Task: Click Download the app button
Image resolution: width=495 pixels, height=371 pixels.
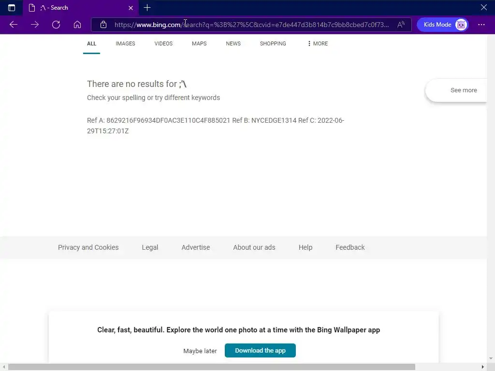Action: tap(260, 351)
